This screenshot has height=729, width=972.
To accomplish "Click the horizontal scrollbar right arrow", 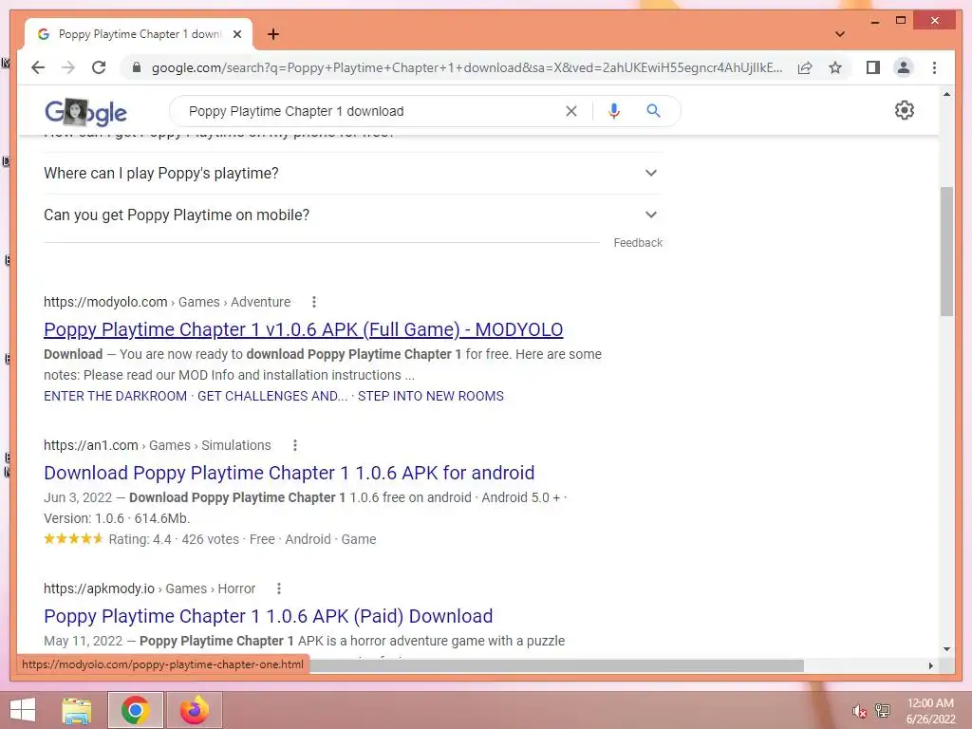I will (930, 665).
